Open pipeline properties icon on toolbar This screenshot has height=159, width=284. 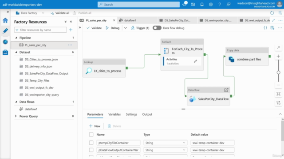point(272,28)
